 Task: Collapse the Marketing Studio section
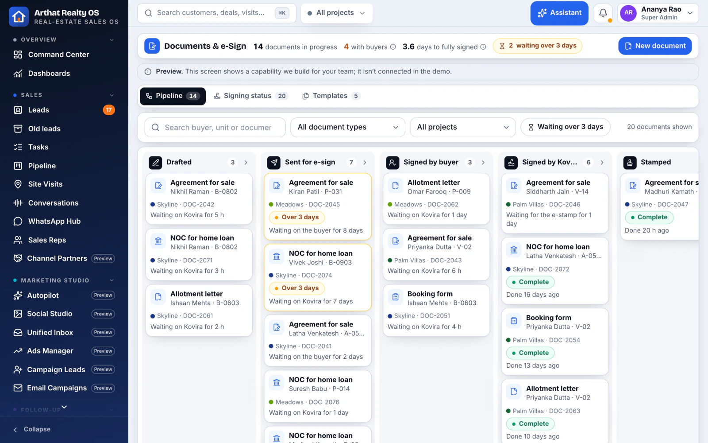112,280
